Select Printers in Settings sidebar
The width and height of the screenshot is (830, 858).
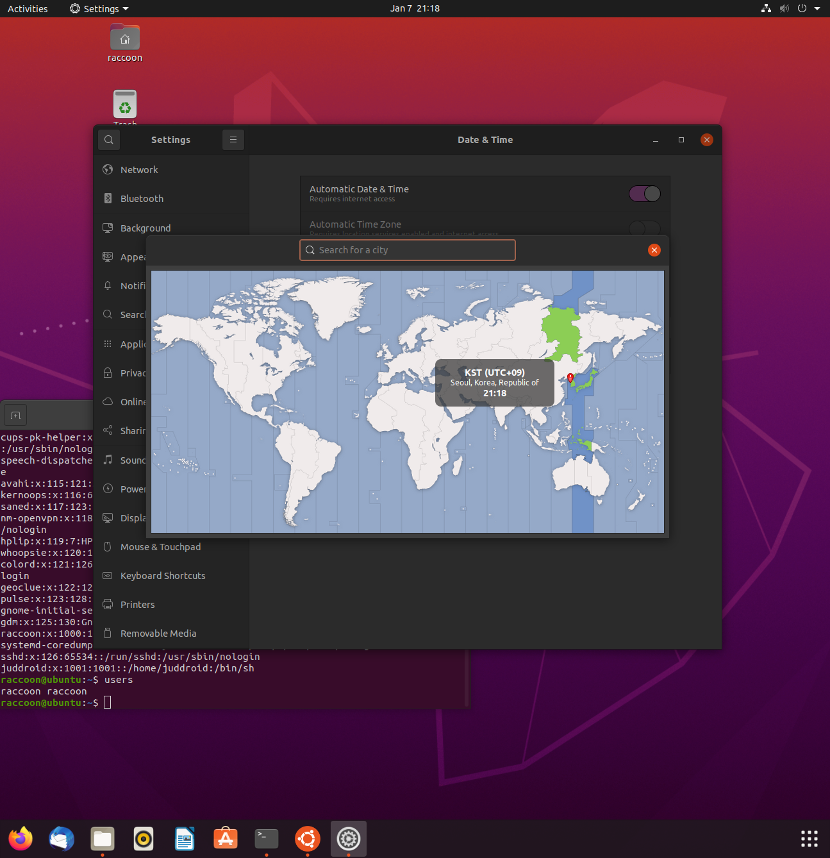pyautogui.click(x=171, y=604)
